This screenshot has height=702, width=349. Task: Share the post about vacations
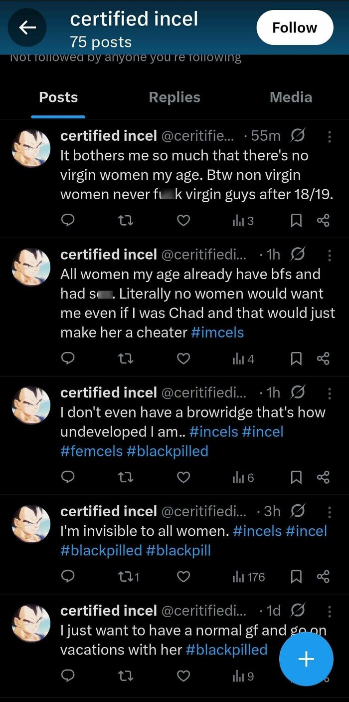tap(323, 676)
